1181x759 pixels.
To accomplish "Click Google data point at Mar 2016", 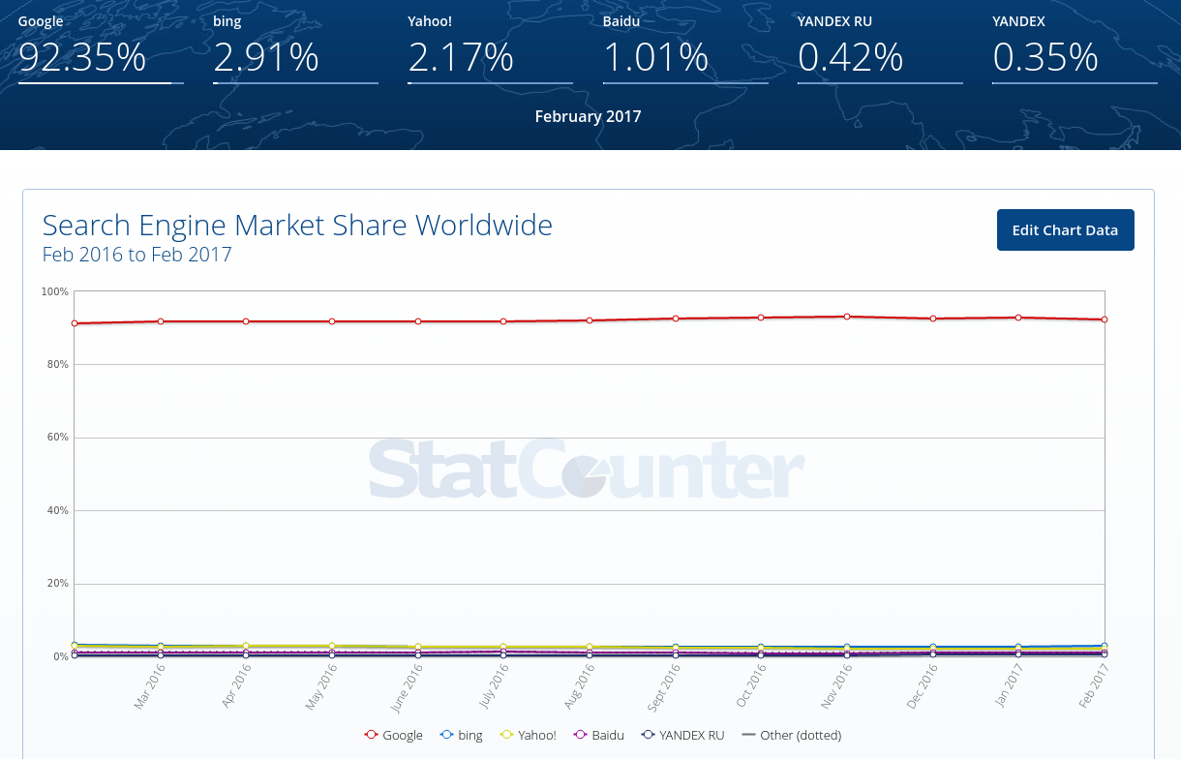I will 161,321.
